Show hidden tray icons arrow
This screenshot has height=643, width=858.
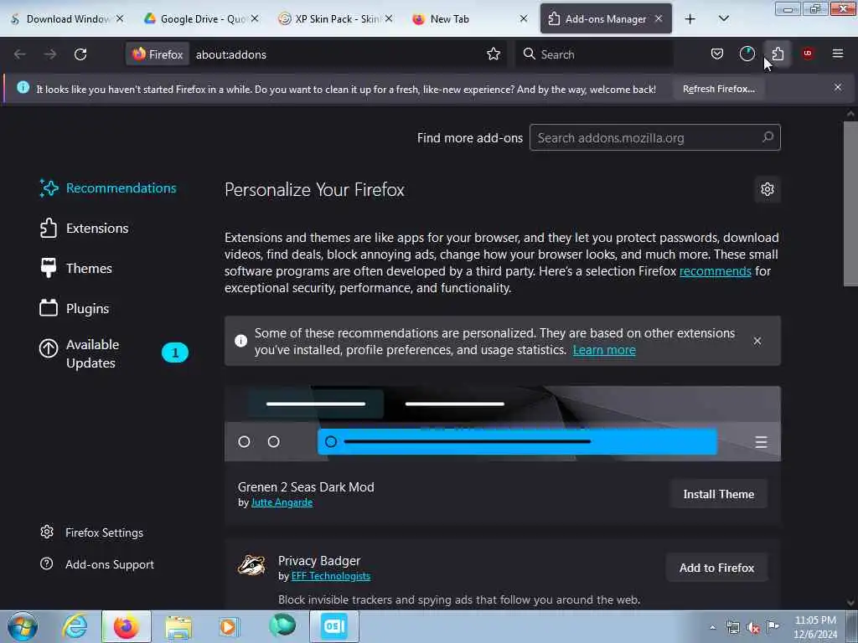tap(712, 627)
